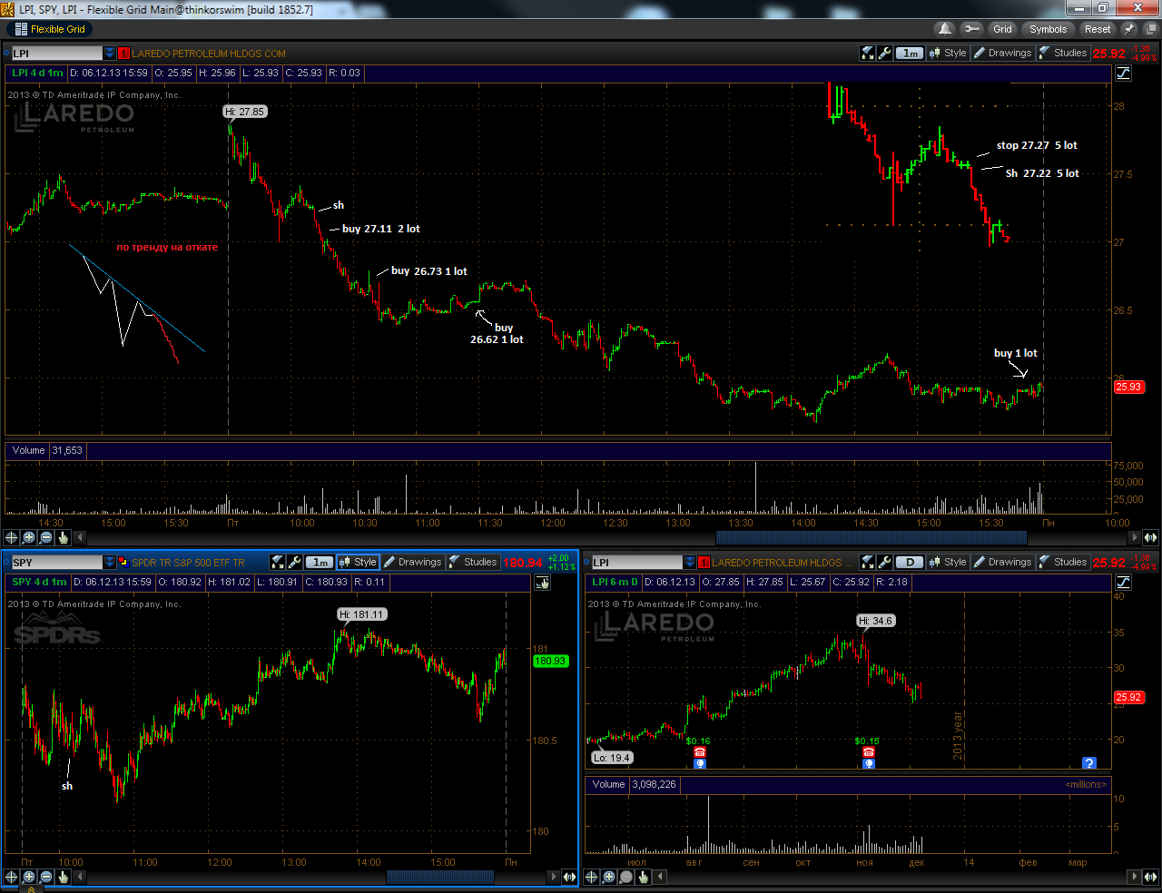Click the link/chain icon next to Grid button
The height and width of the screenshot is (893, 1162).
point(971,29)
